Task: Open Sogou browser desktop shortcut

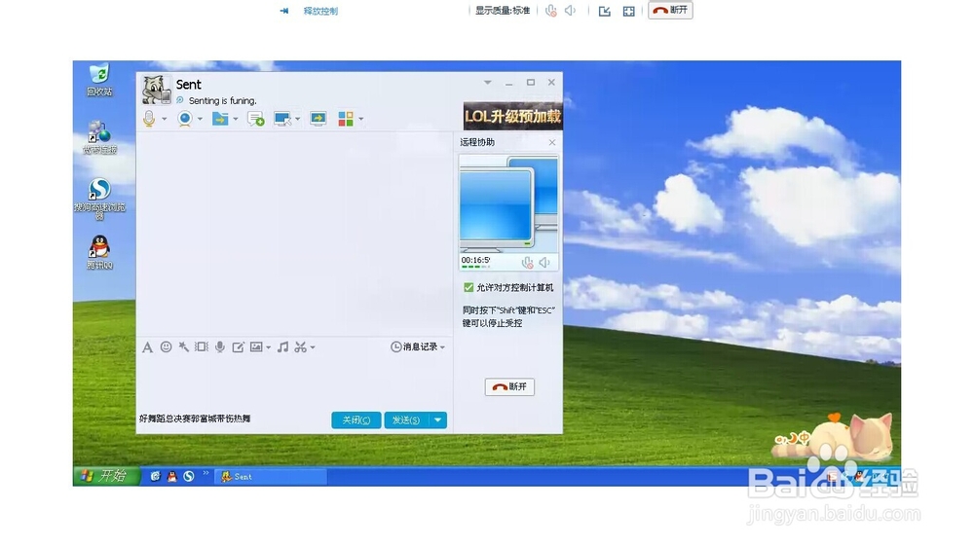Action: [x=100, y=199]
